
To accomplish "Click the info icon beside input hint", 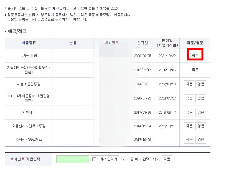I will click(123, 159).
